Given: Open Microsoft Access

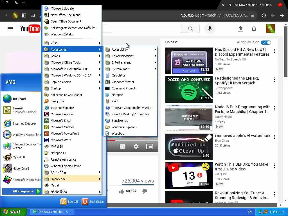Looking at the screenshot, I should pos(72,114).
